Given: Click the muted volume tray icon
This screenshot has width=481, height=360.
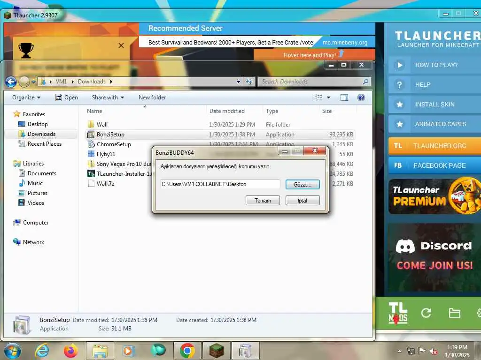Looking at the screenshot, I should (434, 352).
